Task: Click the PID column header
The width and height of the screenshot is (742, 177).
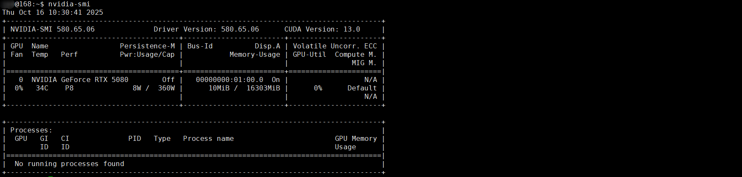Action: tap(134, 139)
